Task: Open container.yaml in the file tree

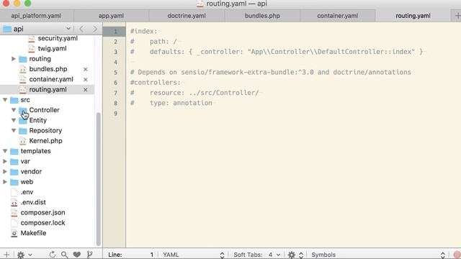Action: click(51, 79)
